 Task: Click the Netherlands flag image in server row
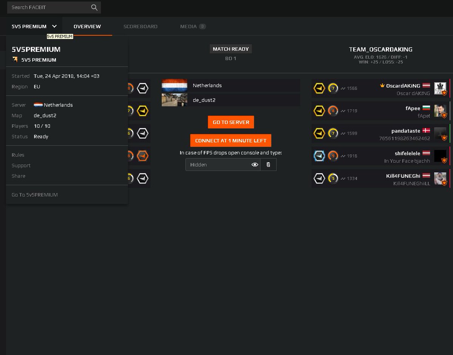174,85
